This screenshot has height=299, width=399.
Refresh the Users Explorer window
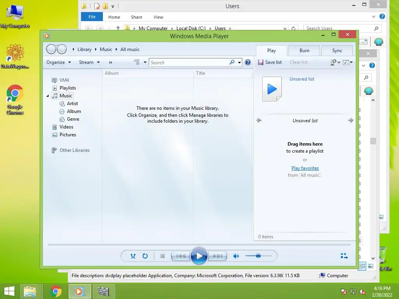coord(293,28)
